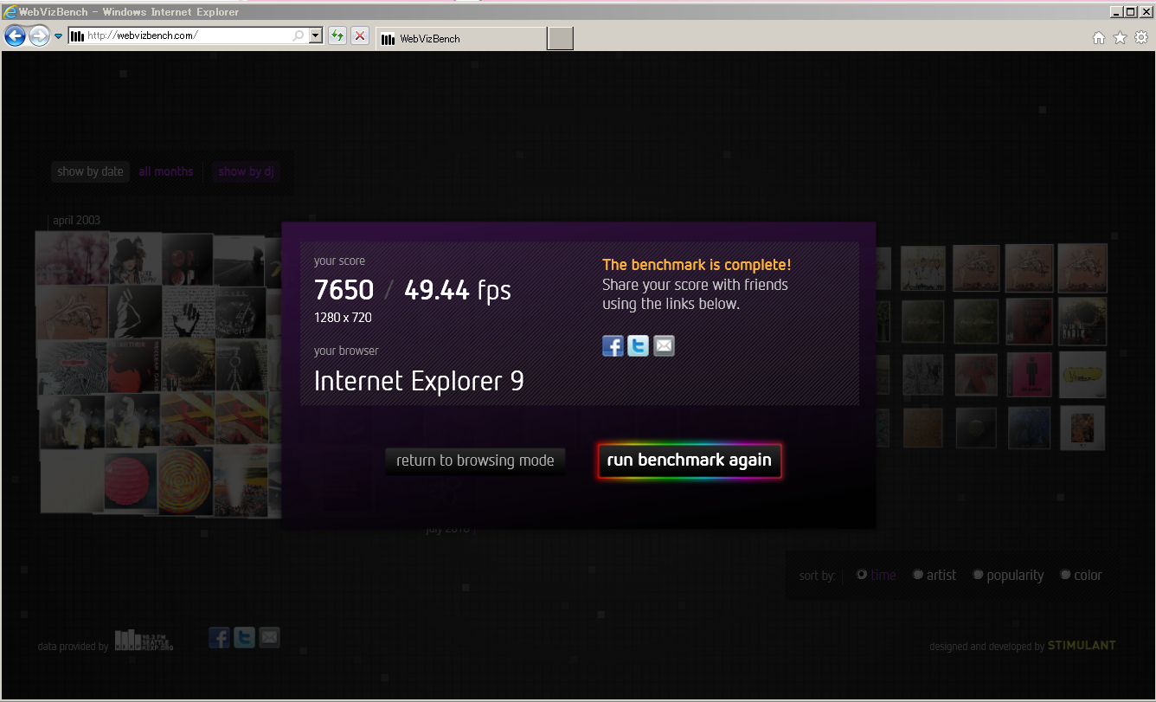Open a new tab with the blank tab button
1156x702 pixels.
coord(561,38)
